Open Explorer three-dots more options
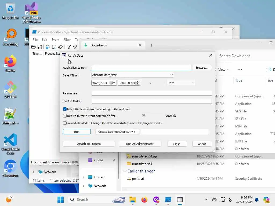 (x=240, y=69)
